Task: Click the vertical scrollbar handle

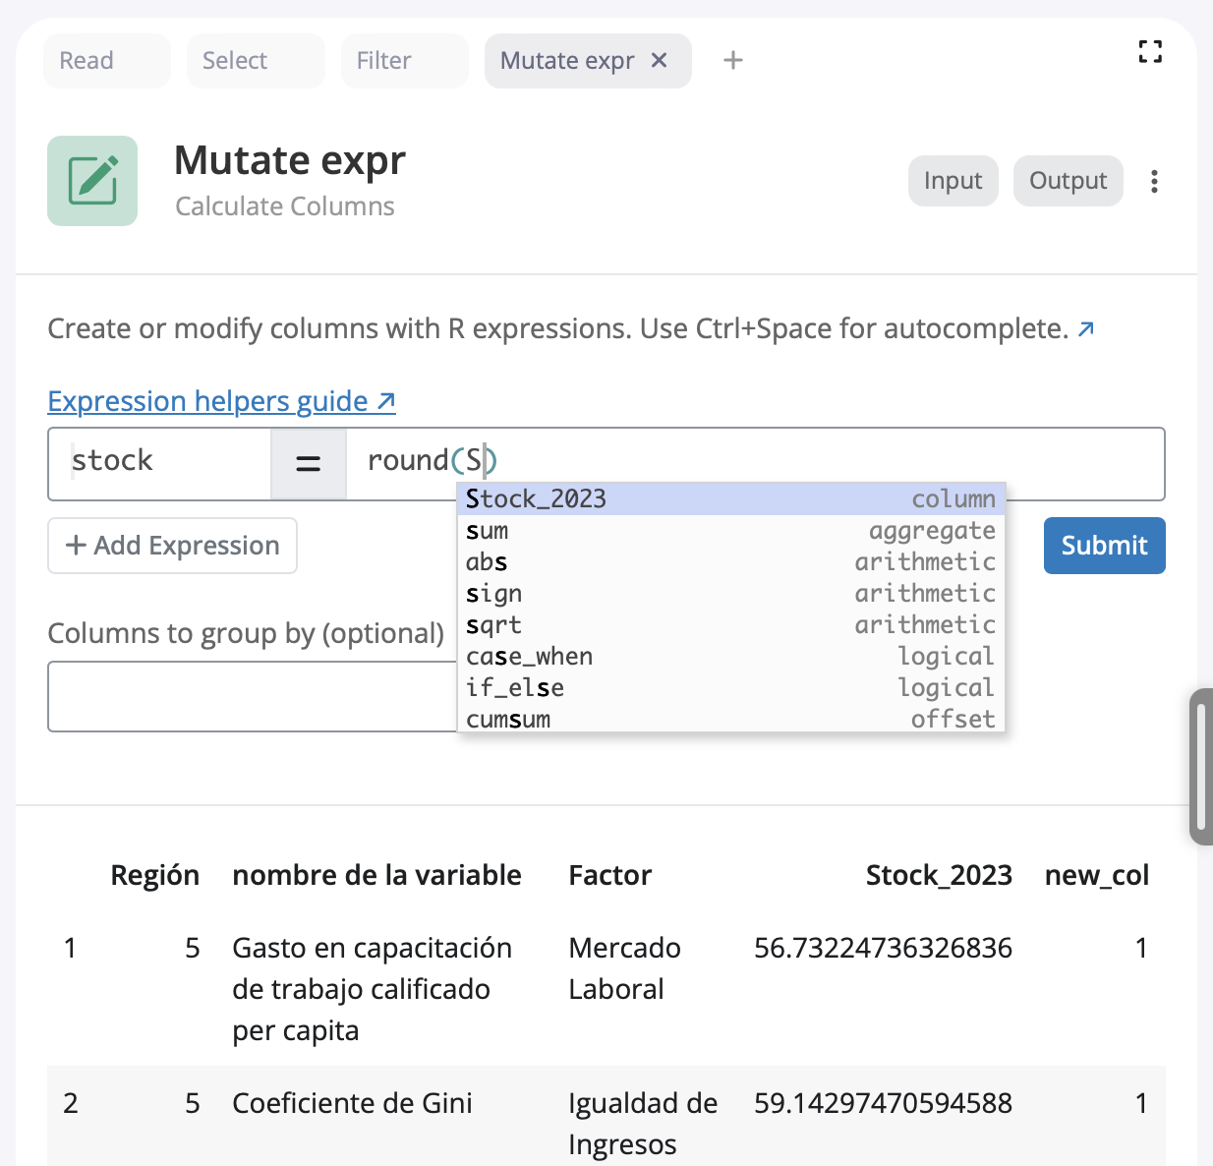Action: 1200,767
